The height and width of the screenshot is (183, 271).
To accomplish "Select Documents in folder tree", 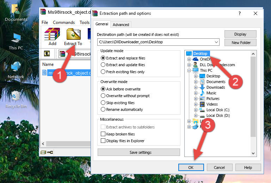I will pyautogui.click(x=216, y=82).
